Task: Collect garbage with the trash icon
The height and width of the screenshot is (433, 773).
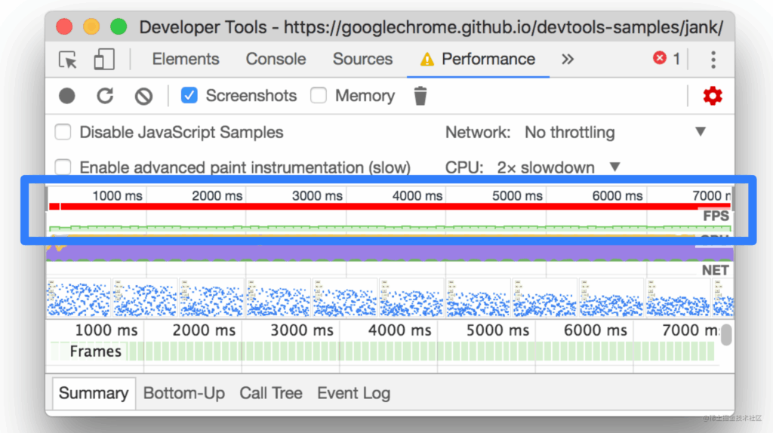Action: tap(420, 96)
